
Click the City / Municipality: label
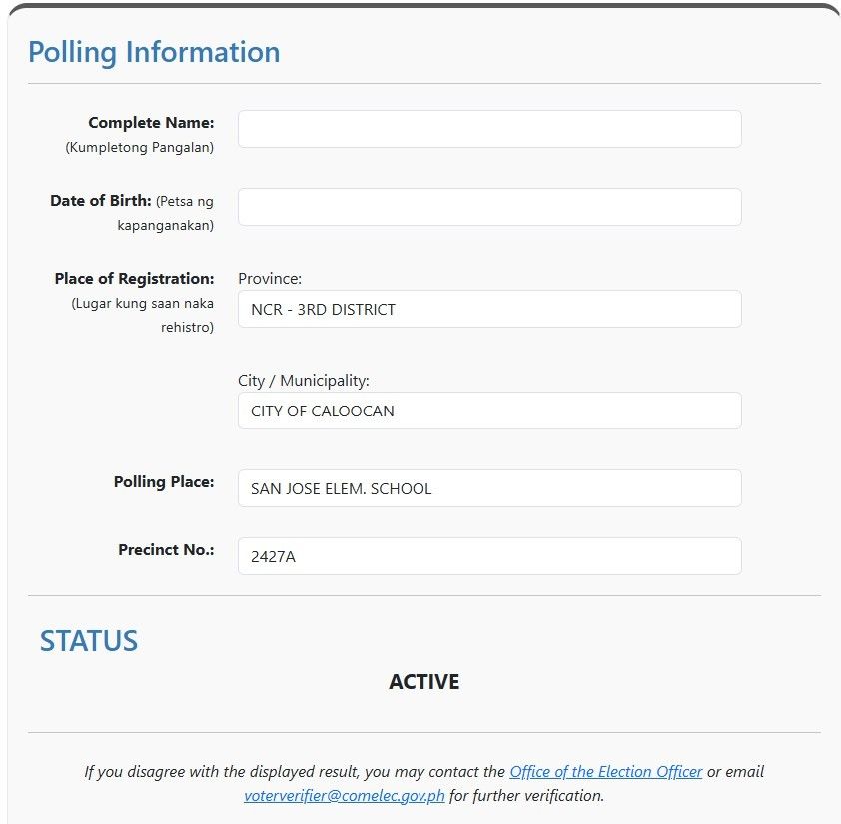[304, 381]
